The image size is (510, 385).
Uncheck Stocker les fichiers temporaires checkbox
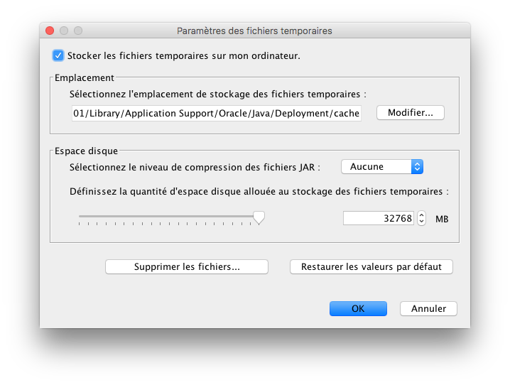click(x=58, y=55)
